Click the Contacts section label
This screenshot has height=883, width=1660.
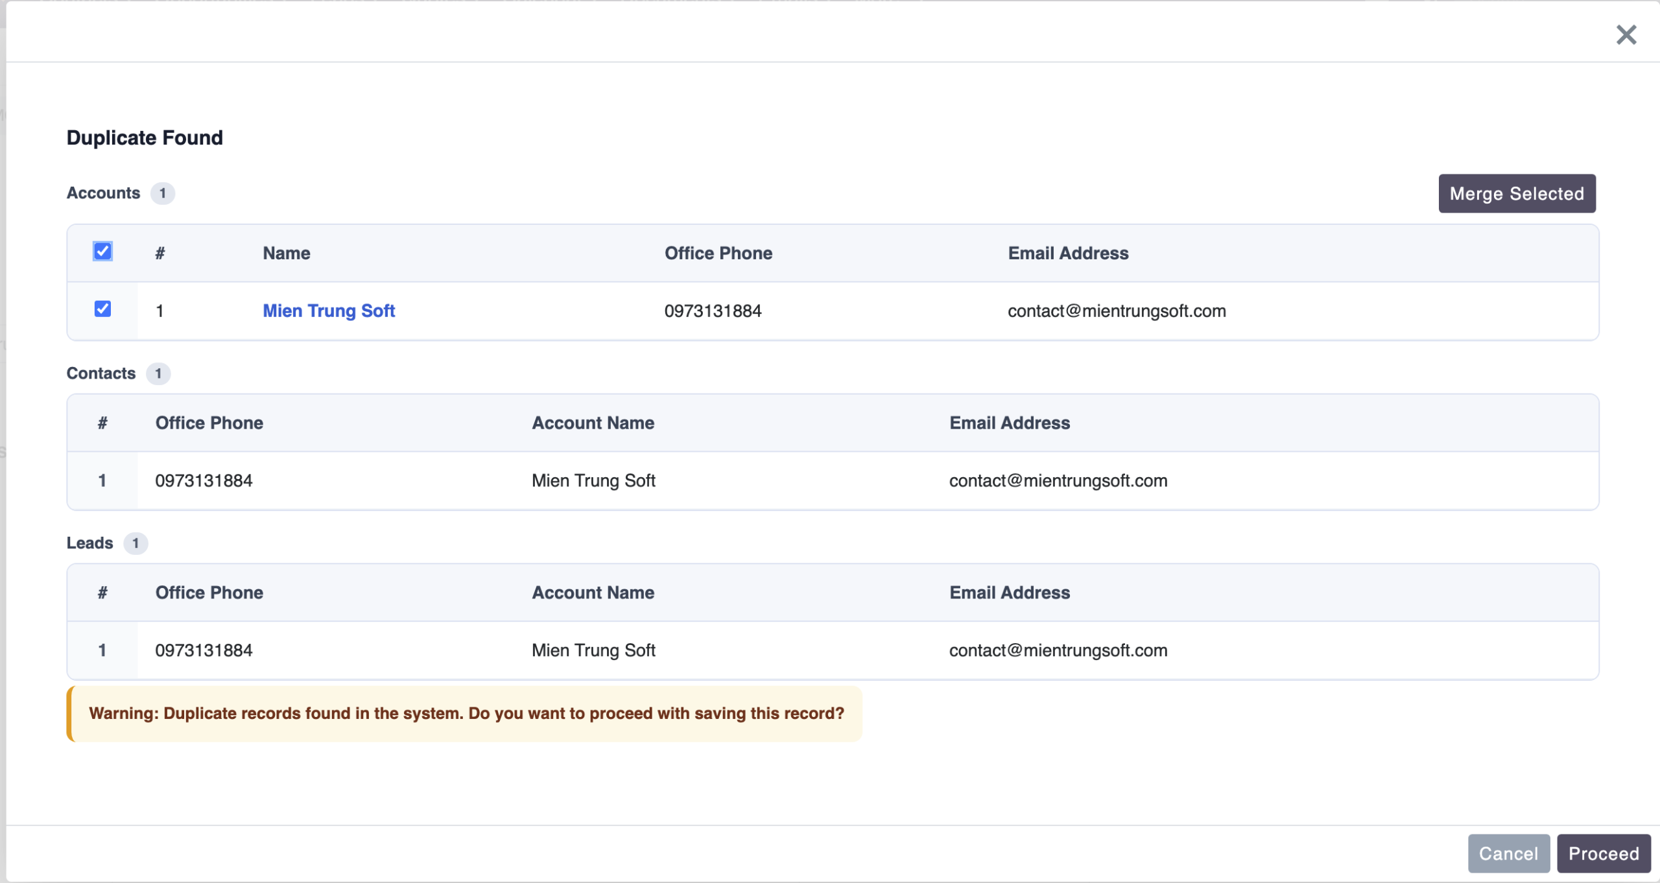click(101, 373)
